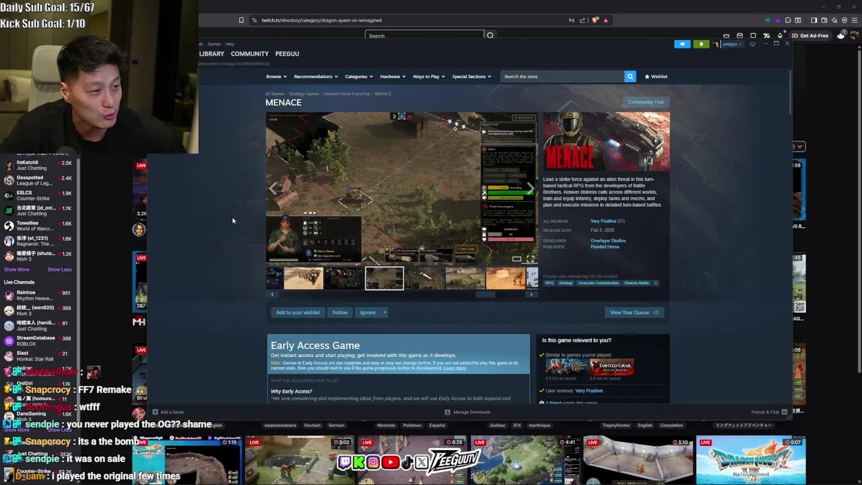
Task: Open the Tainted Grail similar game thumbnail
Action: (x=611, y=366)
